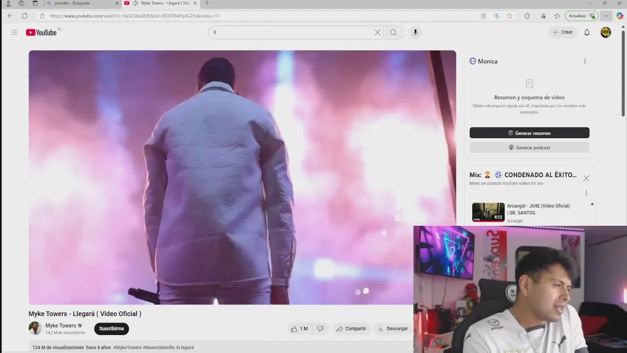Click the Mix 'CONDENADO AL ÉXITO' playlist title
This screenshot has width=627, height=353.
tap(523, 175)
